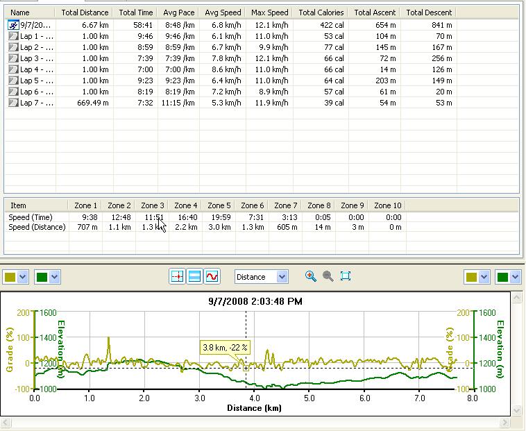This screenshot has height=431, width=526.
Task: Click the Lap 2 row icon
Action: coord(13,47)
